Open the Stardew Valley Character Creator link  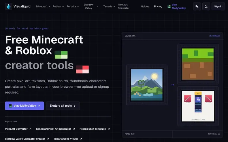tap(27, 139)
